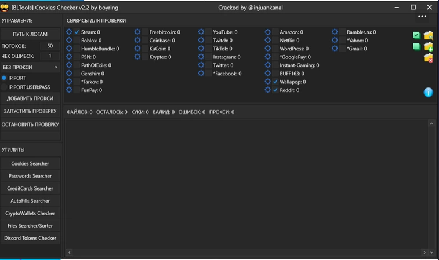Select the IP:PORT:USER:PASS radio option
The height and width of the screenshot is (260, 439).
point(4,87)
